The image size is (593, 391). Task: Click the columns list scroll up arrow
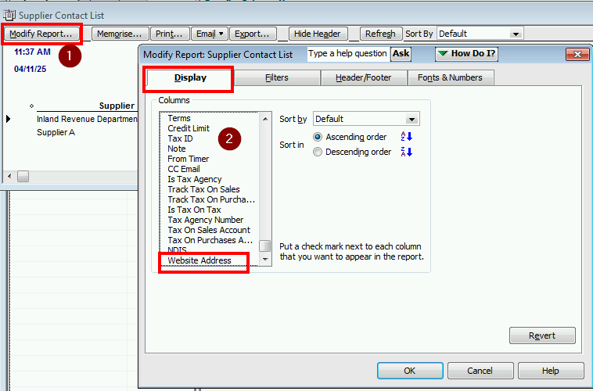[x=265, y=119]
